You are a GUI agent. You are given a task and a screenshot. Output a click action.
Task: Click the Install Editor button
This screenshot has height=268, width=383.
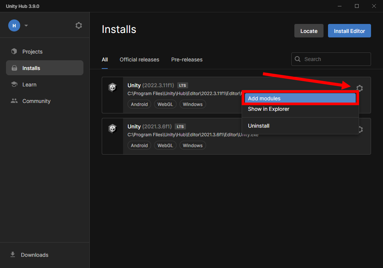[349, 31]
